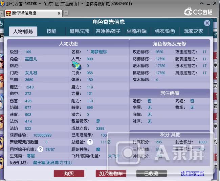Click the CC直播 logo
The width and height of the screenshot is (220, 181).
click(198, 12)
